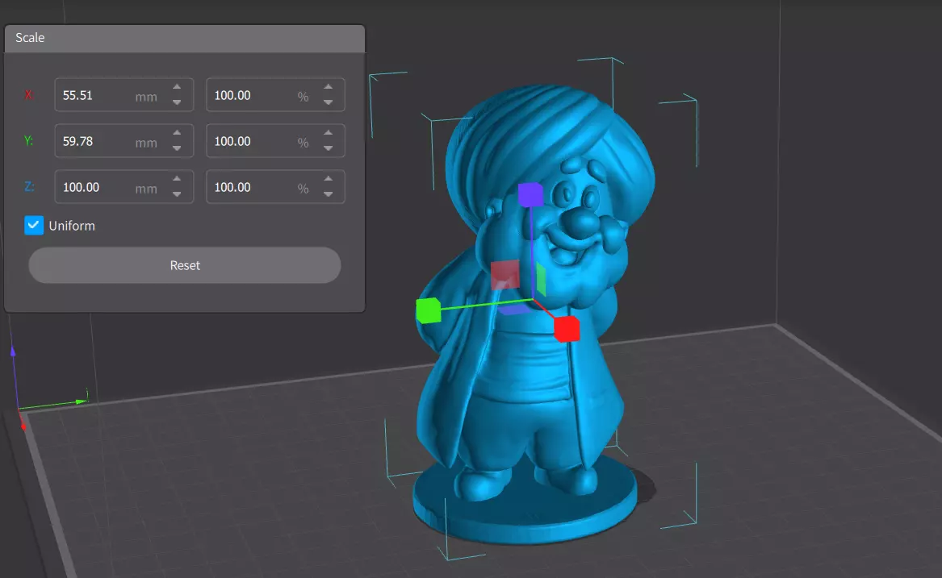Increase the Z size in mm with the up arrow
This screenshot has width=942, height=578.
[x=177, y=179]
